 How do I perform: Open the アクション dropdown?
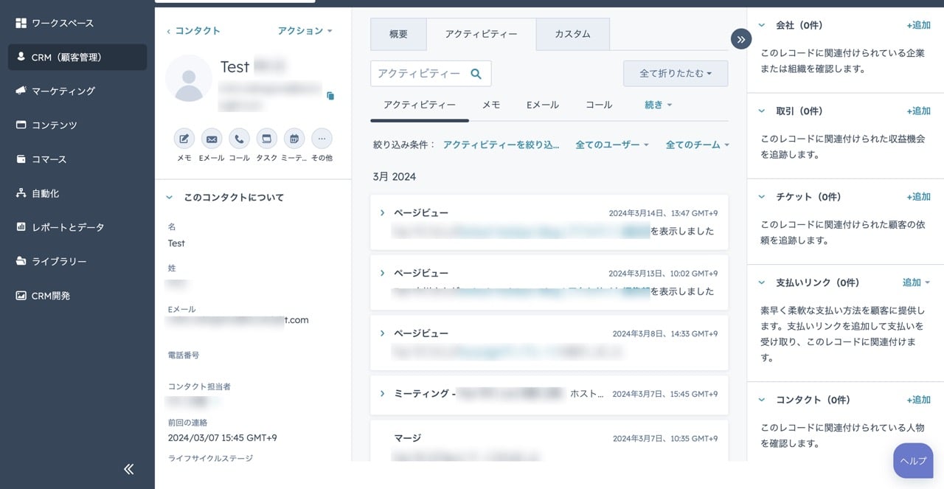(305, 31)
